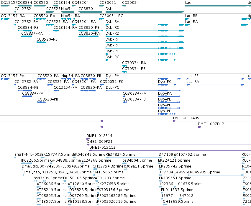
Task: Select CG8834-RB transcript
Action: 28,27
